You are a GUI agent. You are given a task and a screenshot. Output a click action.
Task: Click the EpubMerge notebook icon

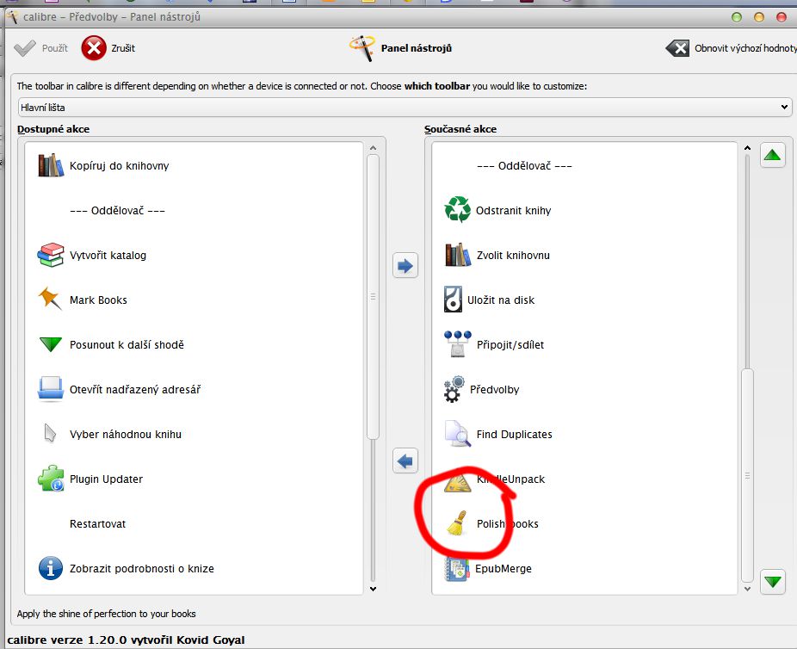point(456,569)
